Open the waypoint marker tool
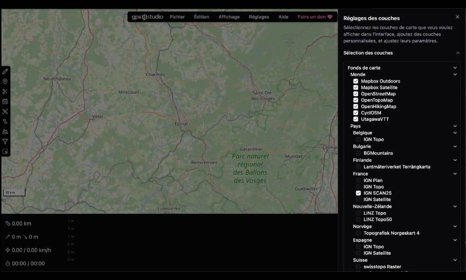This screenshot has height=280, width=466. coord(6,81)
